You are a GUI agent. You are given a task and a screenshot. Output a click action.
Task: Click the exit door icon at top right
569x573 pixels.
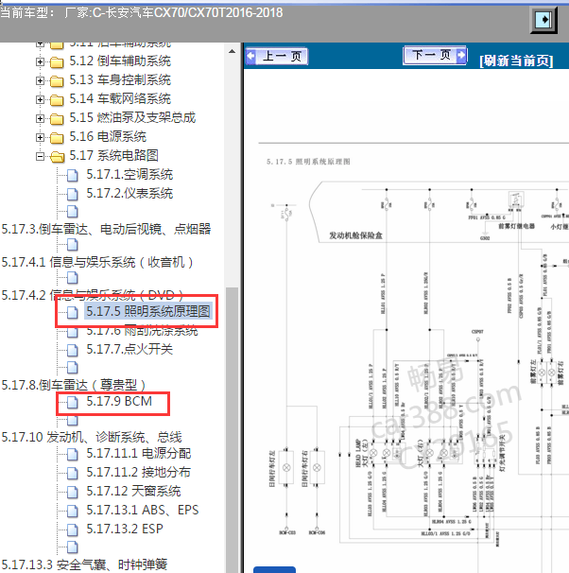pos(543,19)
